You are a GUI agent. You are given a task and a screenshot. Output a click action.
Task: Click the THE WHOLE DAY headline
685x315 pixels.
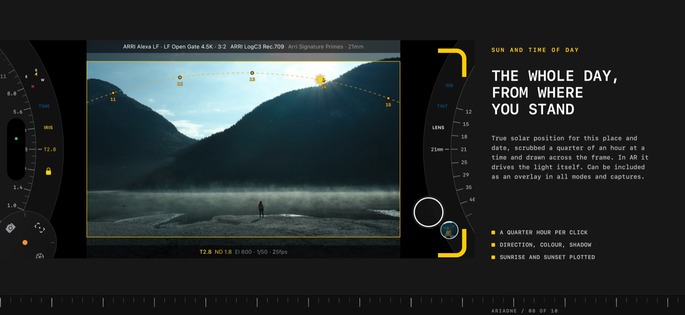(x=555, y=92)
